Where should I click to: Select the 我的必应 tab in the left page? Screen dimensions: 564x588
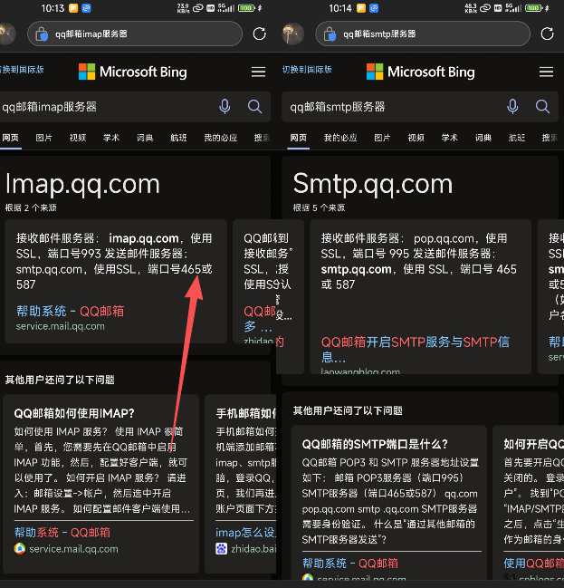[x=220, y=138]
